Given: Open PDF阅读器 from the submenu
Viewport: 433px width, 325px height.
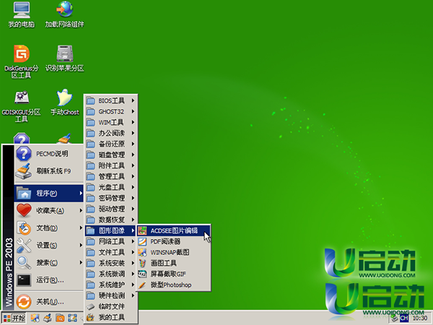Looking at the screenshot, I should click(165, 241).
